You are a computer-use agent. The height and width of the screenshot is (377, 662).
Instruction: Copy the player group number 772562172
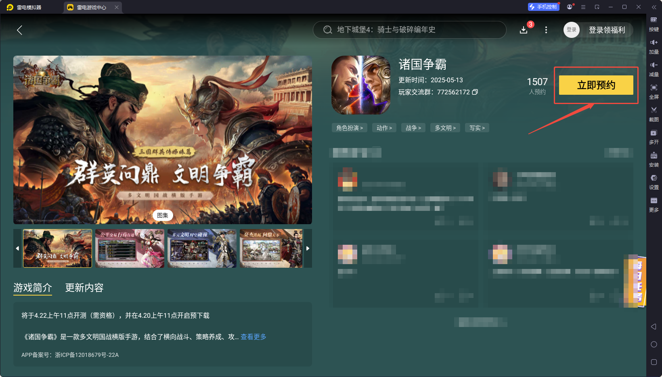pos(475,92)
